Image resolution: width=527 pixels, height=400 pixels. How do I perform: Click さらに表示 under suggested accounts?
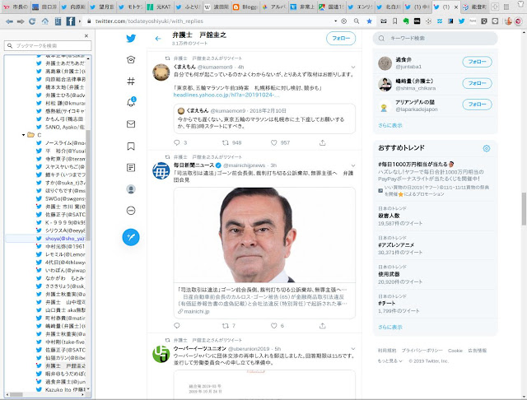pyautogui.click(x=389, y=125)
